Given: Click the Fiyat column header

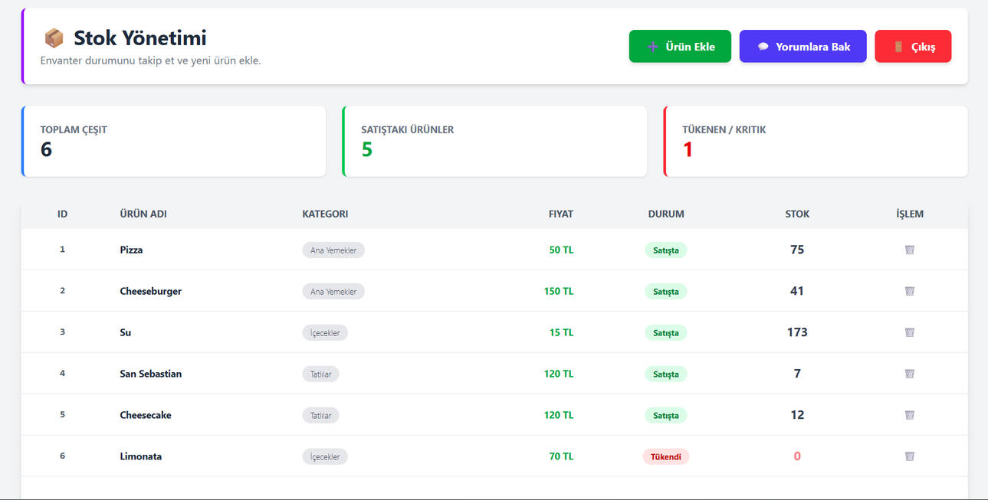Looking at the screenshot, I should point(560,214).
